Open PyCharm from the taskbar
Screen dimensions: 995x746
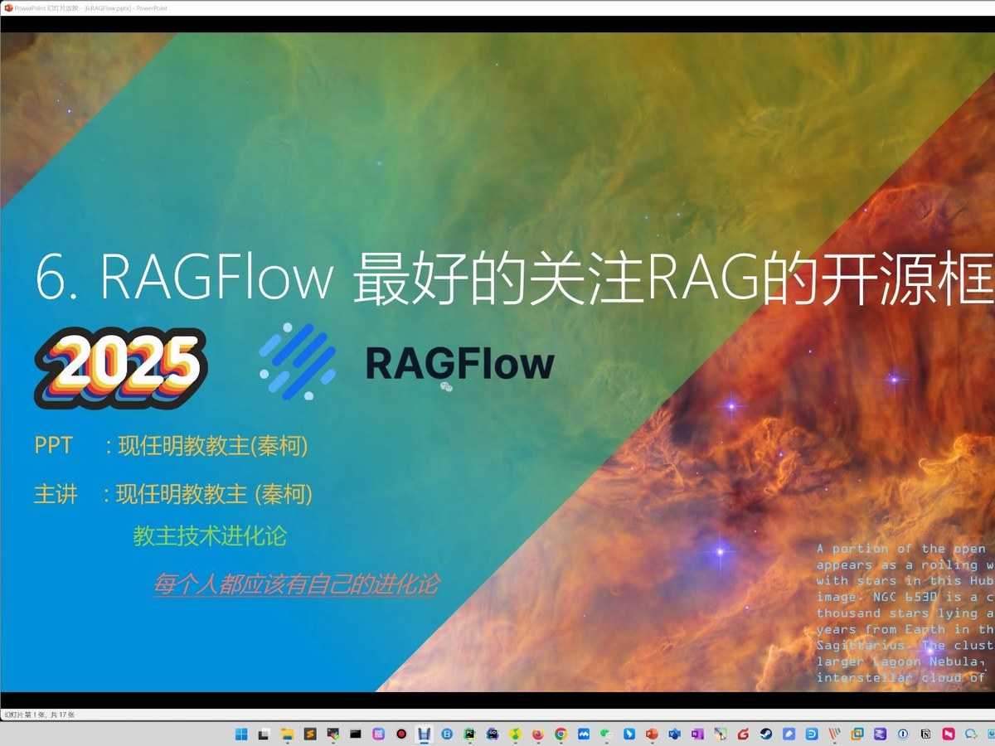pos(469,734)
